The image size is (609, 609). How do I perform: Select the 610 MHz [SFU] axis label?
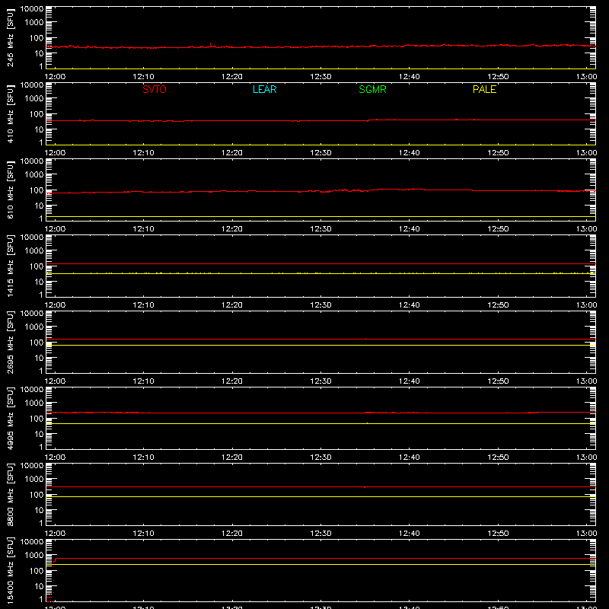coord(10,190)
